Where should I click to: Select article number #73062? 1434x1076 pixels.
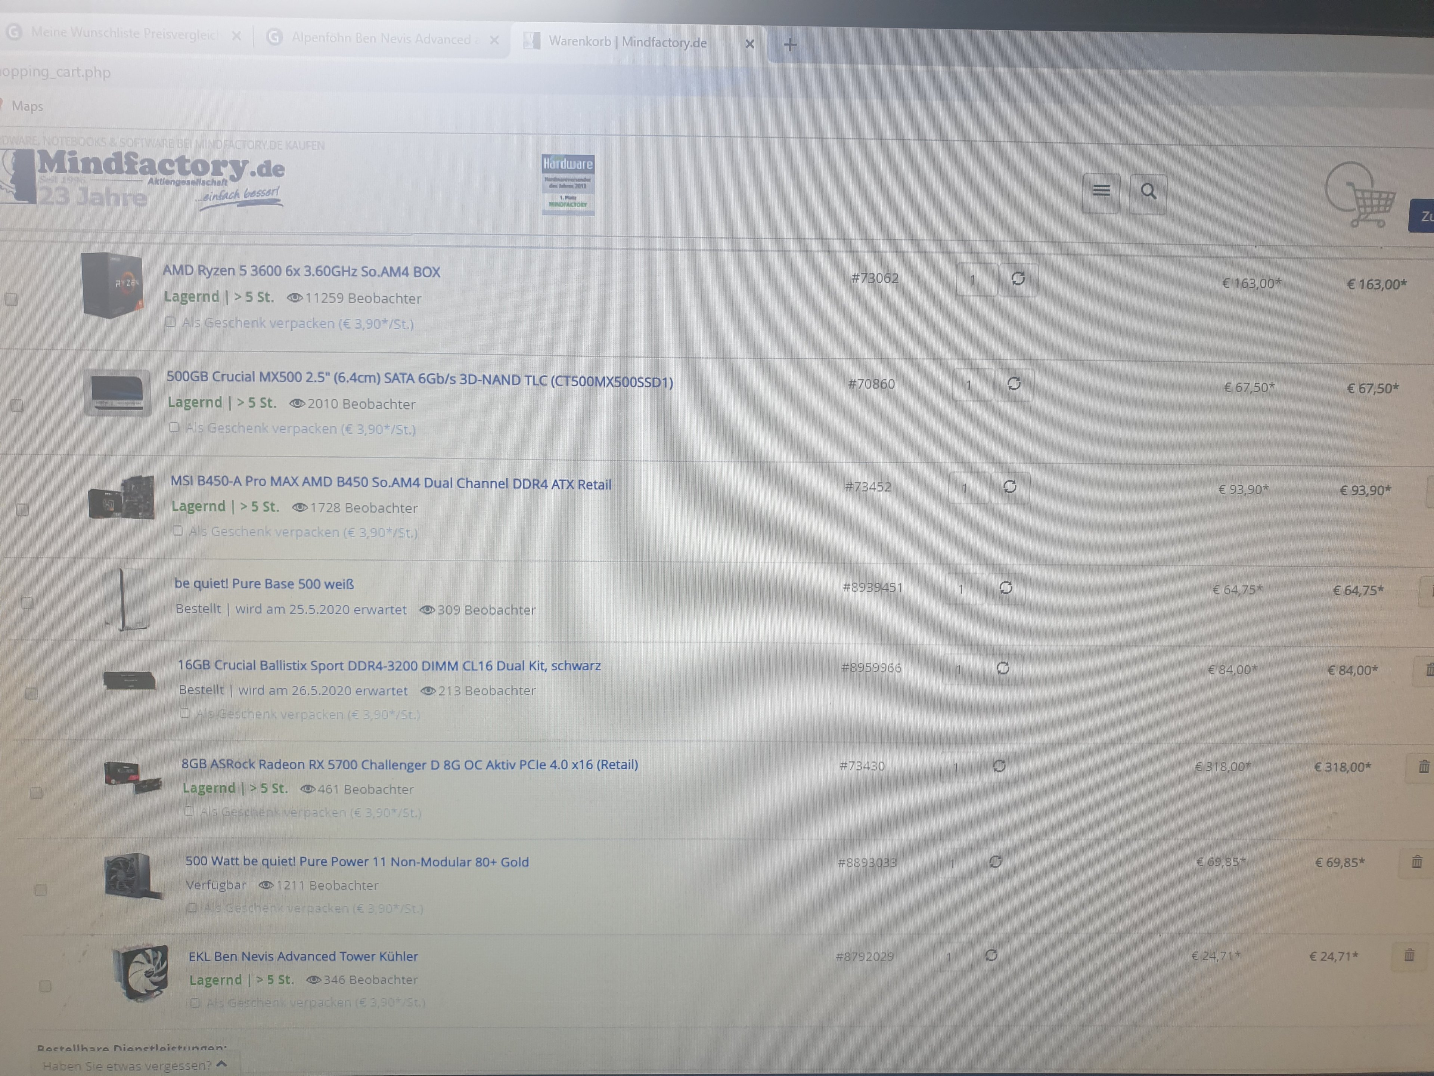pos(875,278)
